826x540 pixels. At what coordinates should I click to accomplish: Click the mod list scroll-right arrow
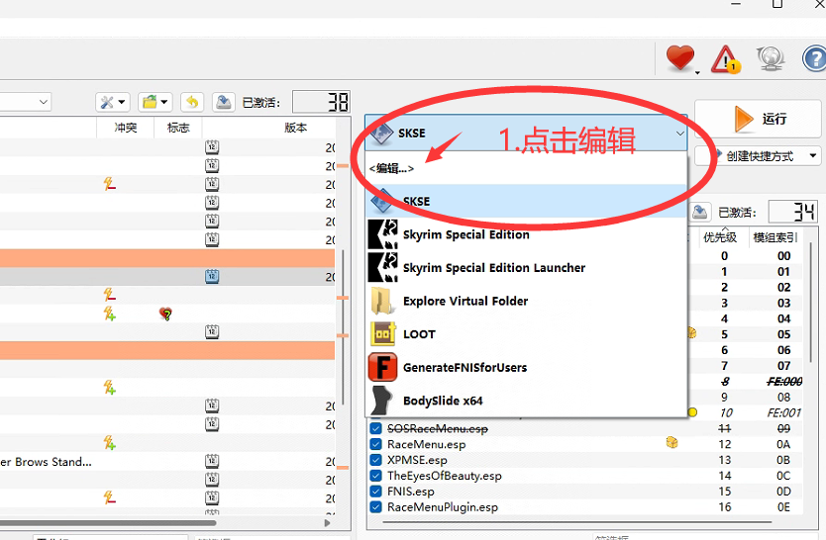[328, 523]
